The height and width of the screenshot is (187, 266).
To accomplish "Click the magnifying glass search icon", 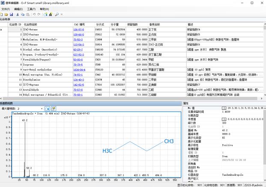I will tap(57, 15).
